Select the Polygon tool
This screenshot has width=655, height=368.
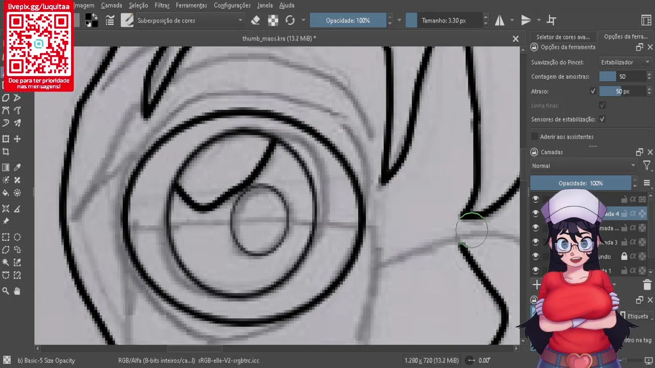[6, 98]
